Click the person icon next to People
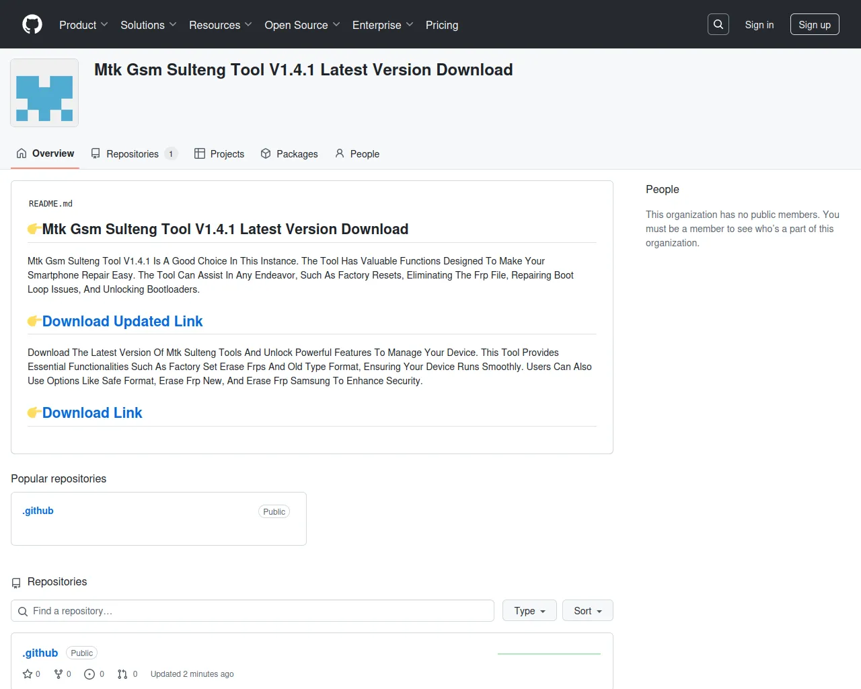 340,153
